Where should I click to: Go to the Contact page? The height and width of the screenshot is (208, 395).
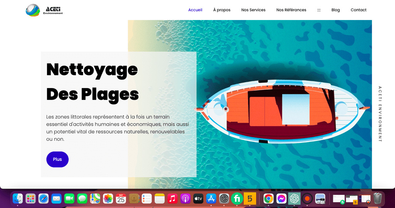358,10
